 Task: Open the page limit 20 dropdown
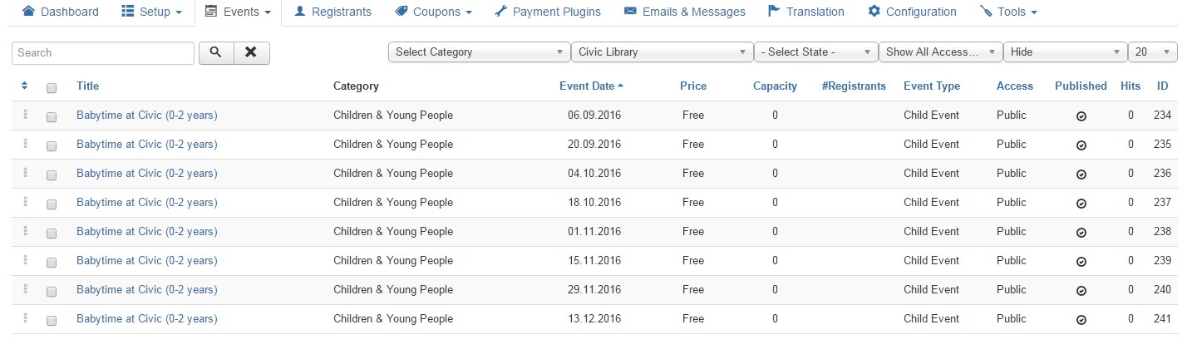tap(1152, 52)
